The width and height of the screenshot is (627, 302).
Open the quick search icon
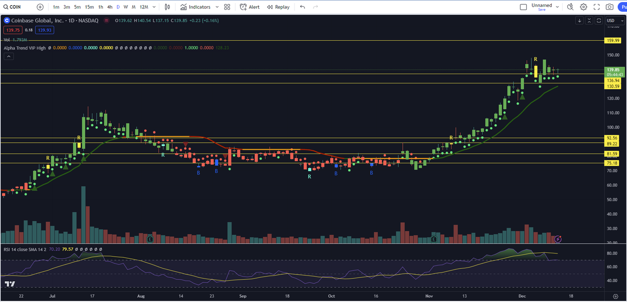pos(570,7)
